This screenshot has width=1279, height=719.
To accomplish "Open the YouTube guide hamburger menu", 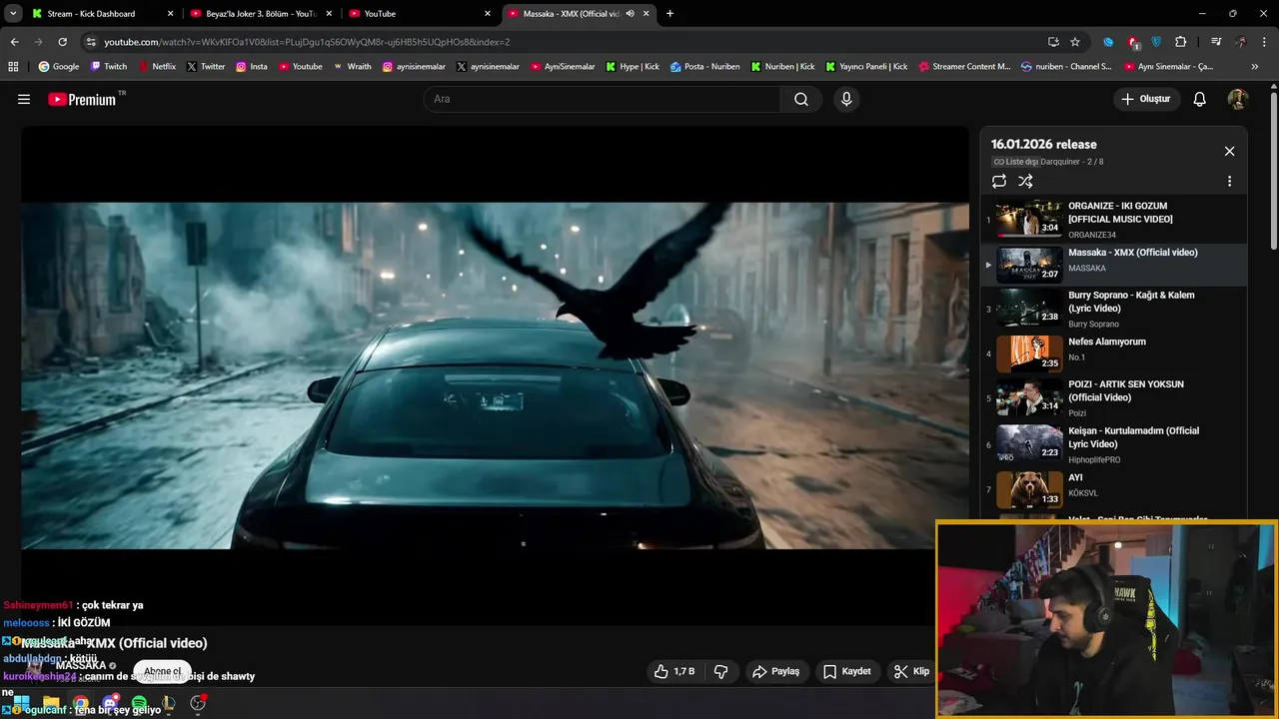I will [24, 99].
